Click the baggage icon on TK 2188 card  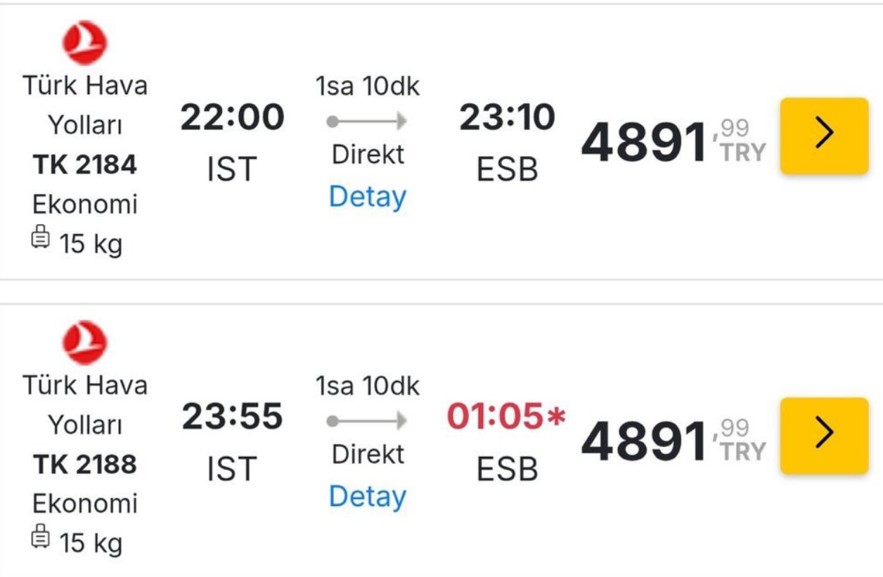pos(41,539)
